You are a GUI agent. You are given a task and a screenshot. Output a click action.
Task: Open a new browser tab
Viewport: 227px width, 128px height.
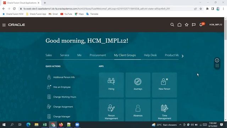[x=45, y=3]
